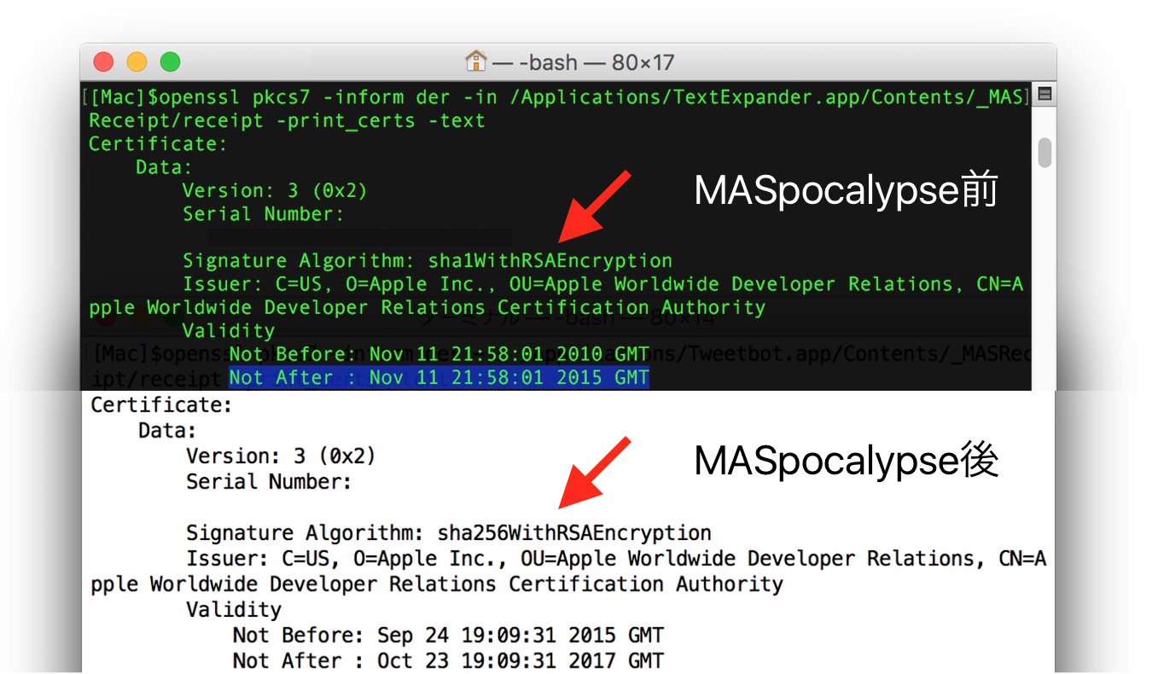
Task: Click black 'Version: 3 (0x2)' line
Action: pyautogui.click(x=281, y=456)
